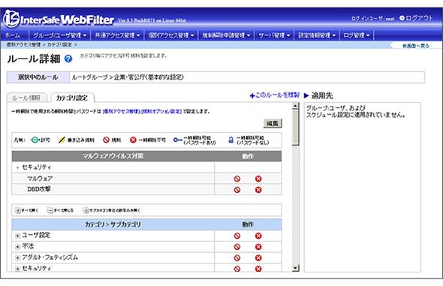Screen dimensions: 443x286
Task: Collapse all categories with すべて閉じる
Action: click(x=61, y=210)
